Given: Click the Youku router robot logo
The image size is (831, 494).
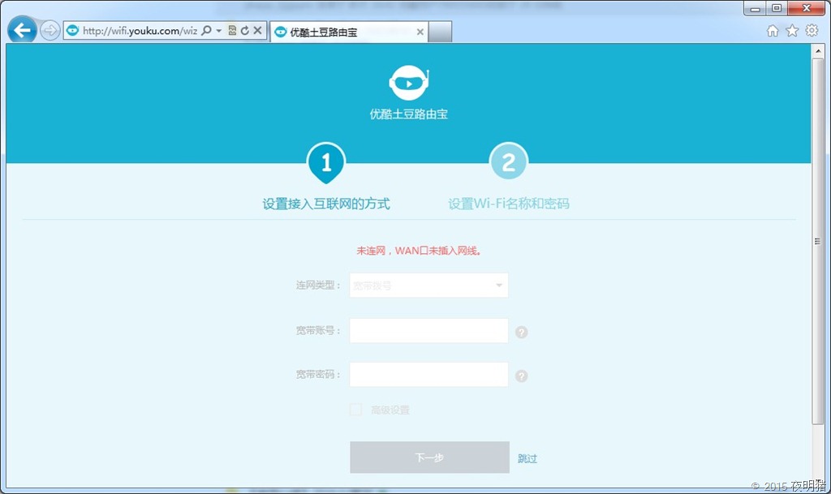Looking at the screenshot, I should (408, 82).
